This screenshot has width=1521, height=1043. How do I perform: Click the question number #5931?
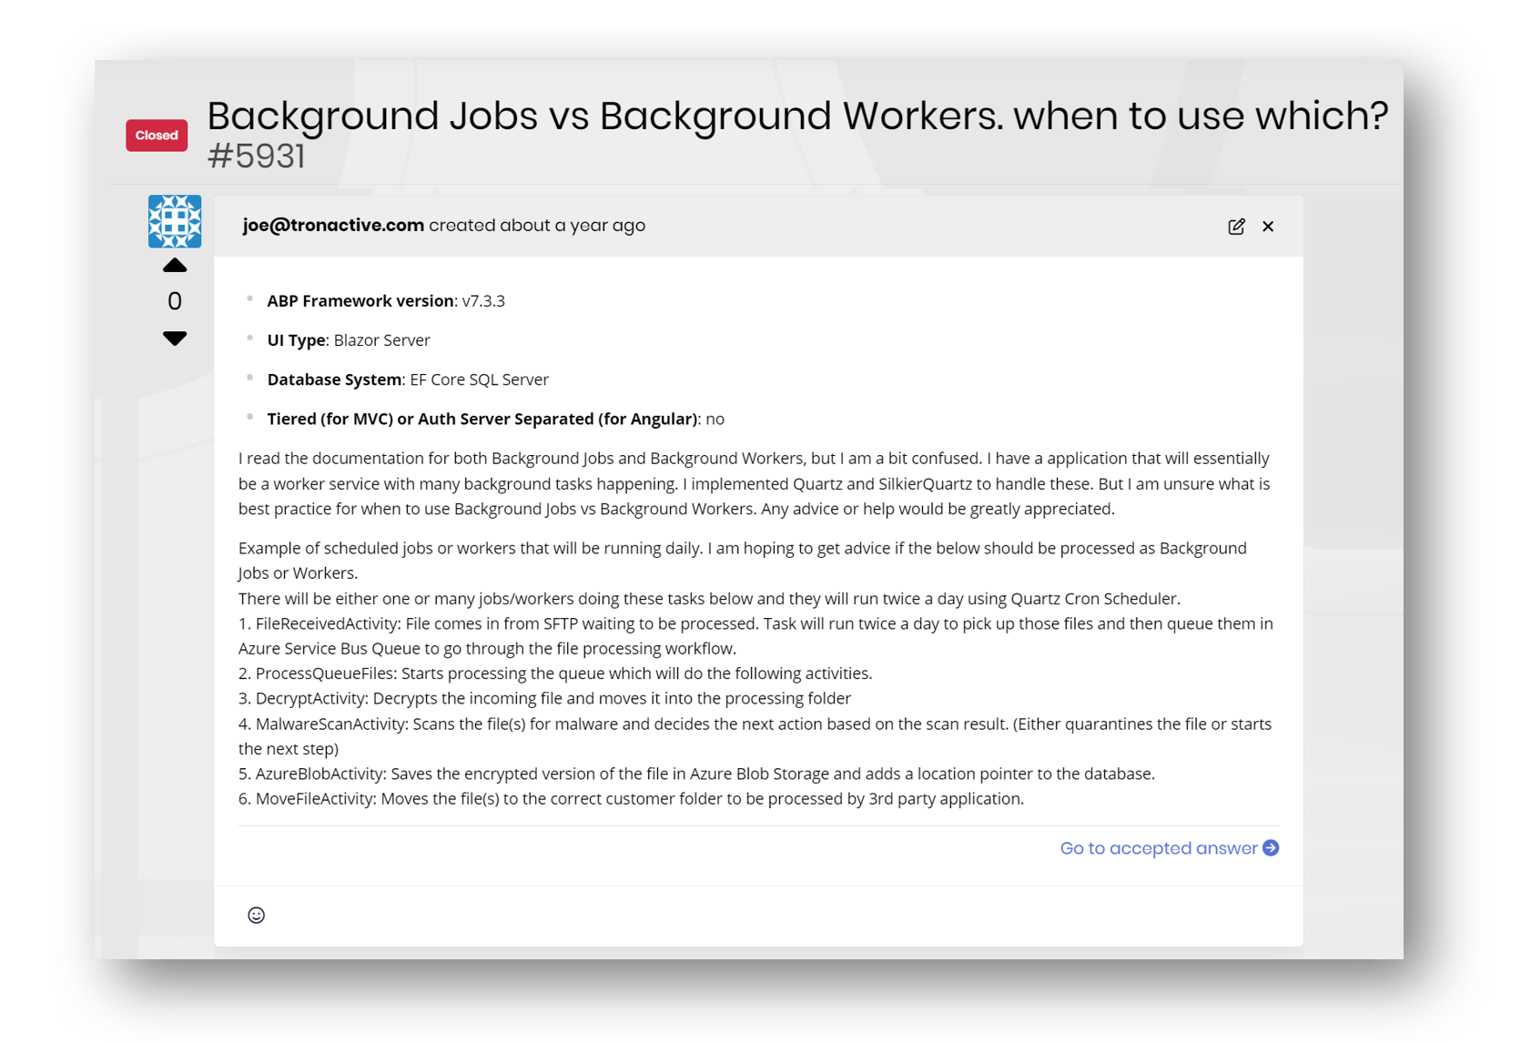click(x=256, y=157)
